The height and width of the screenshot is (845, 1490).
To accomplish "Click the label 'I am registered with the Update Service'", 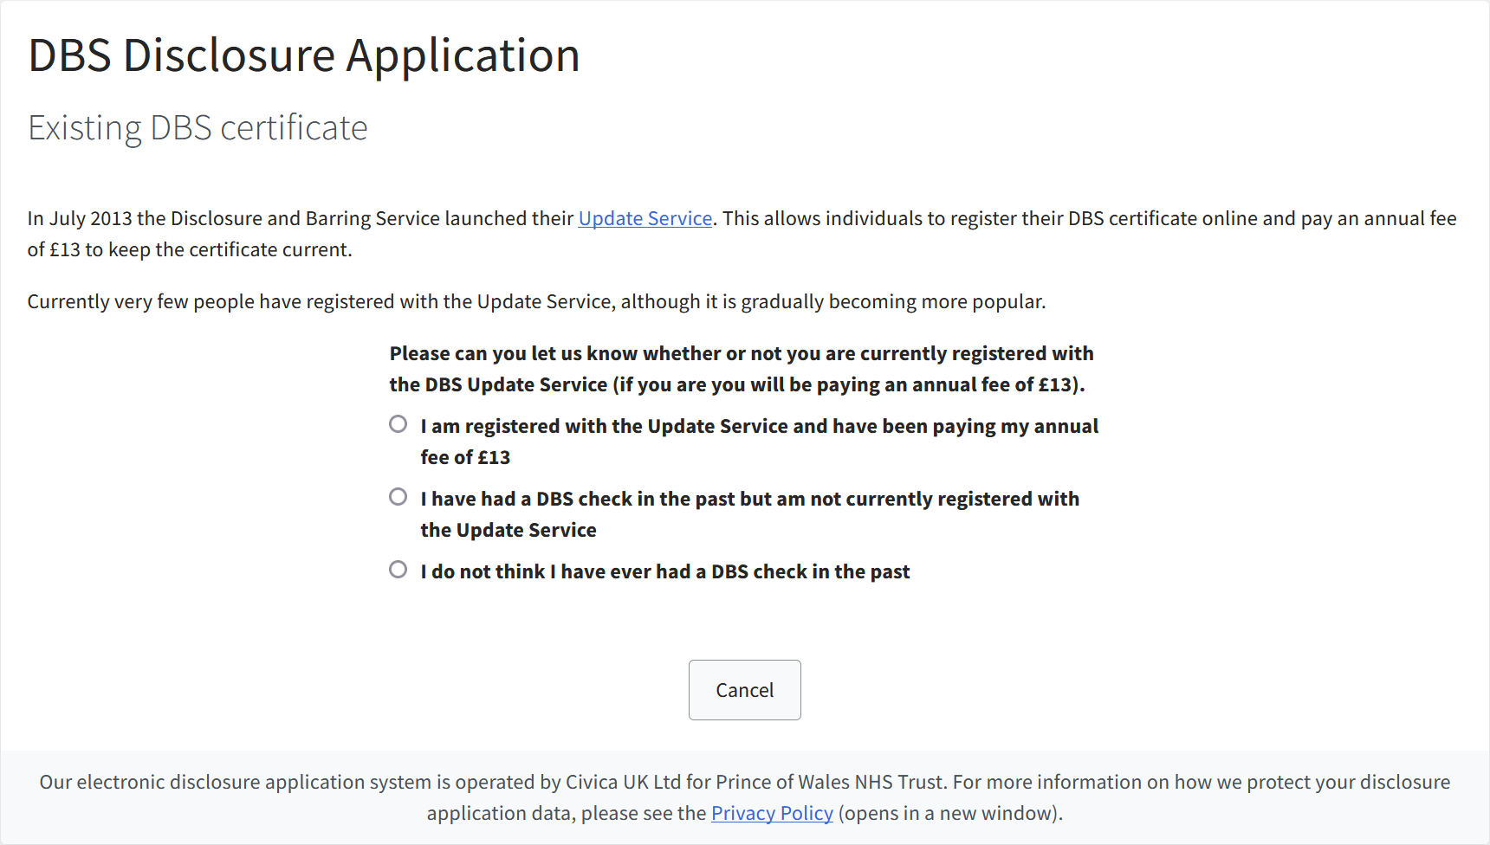I will pos(760,442).
